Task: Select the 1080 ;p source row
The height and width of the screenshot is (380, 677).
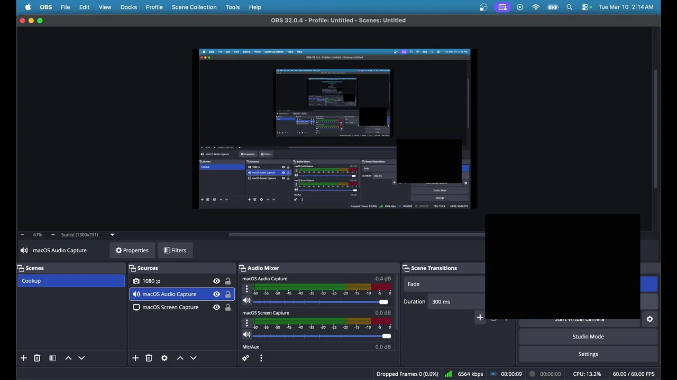Action: click(x=182, y=281)
